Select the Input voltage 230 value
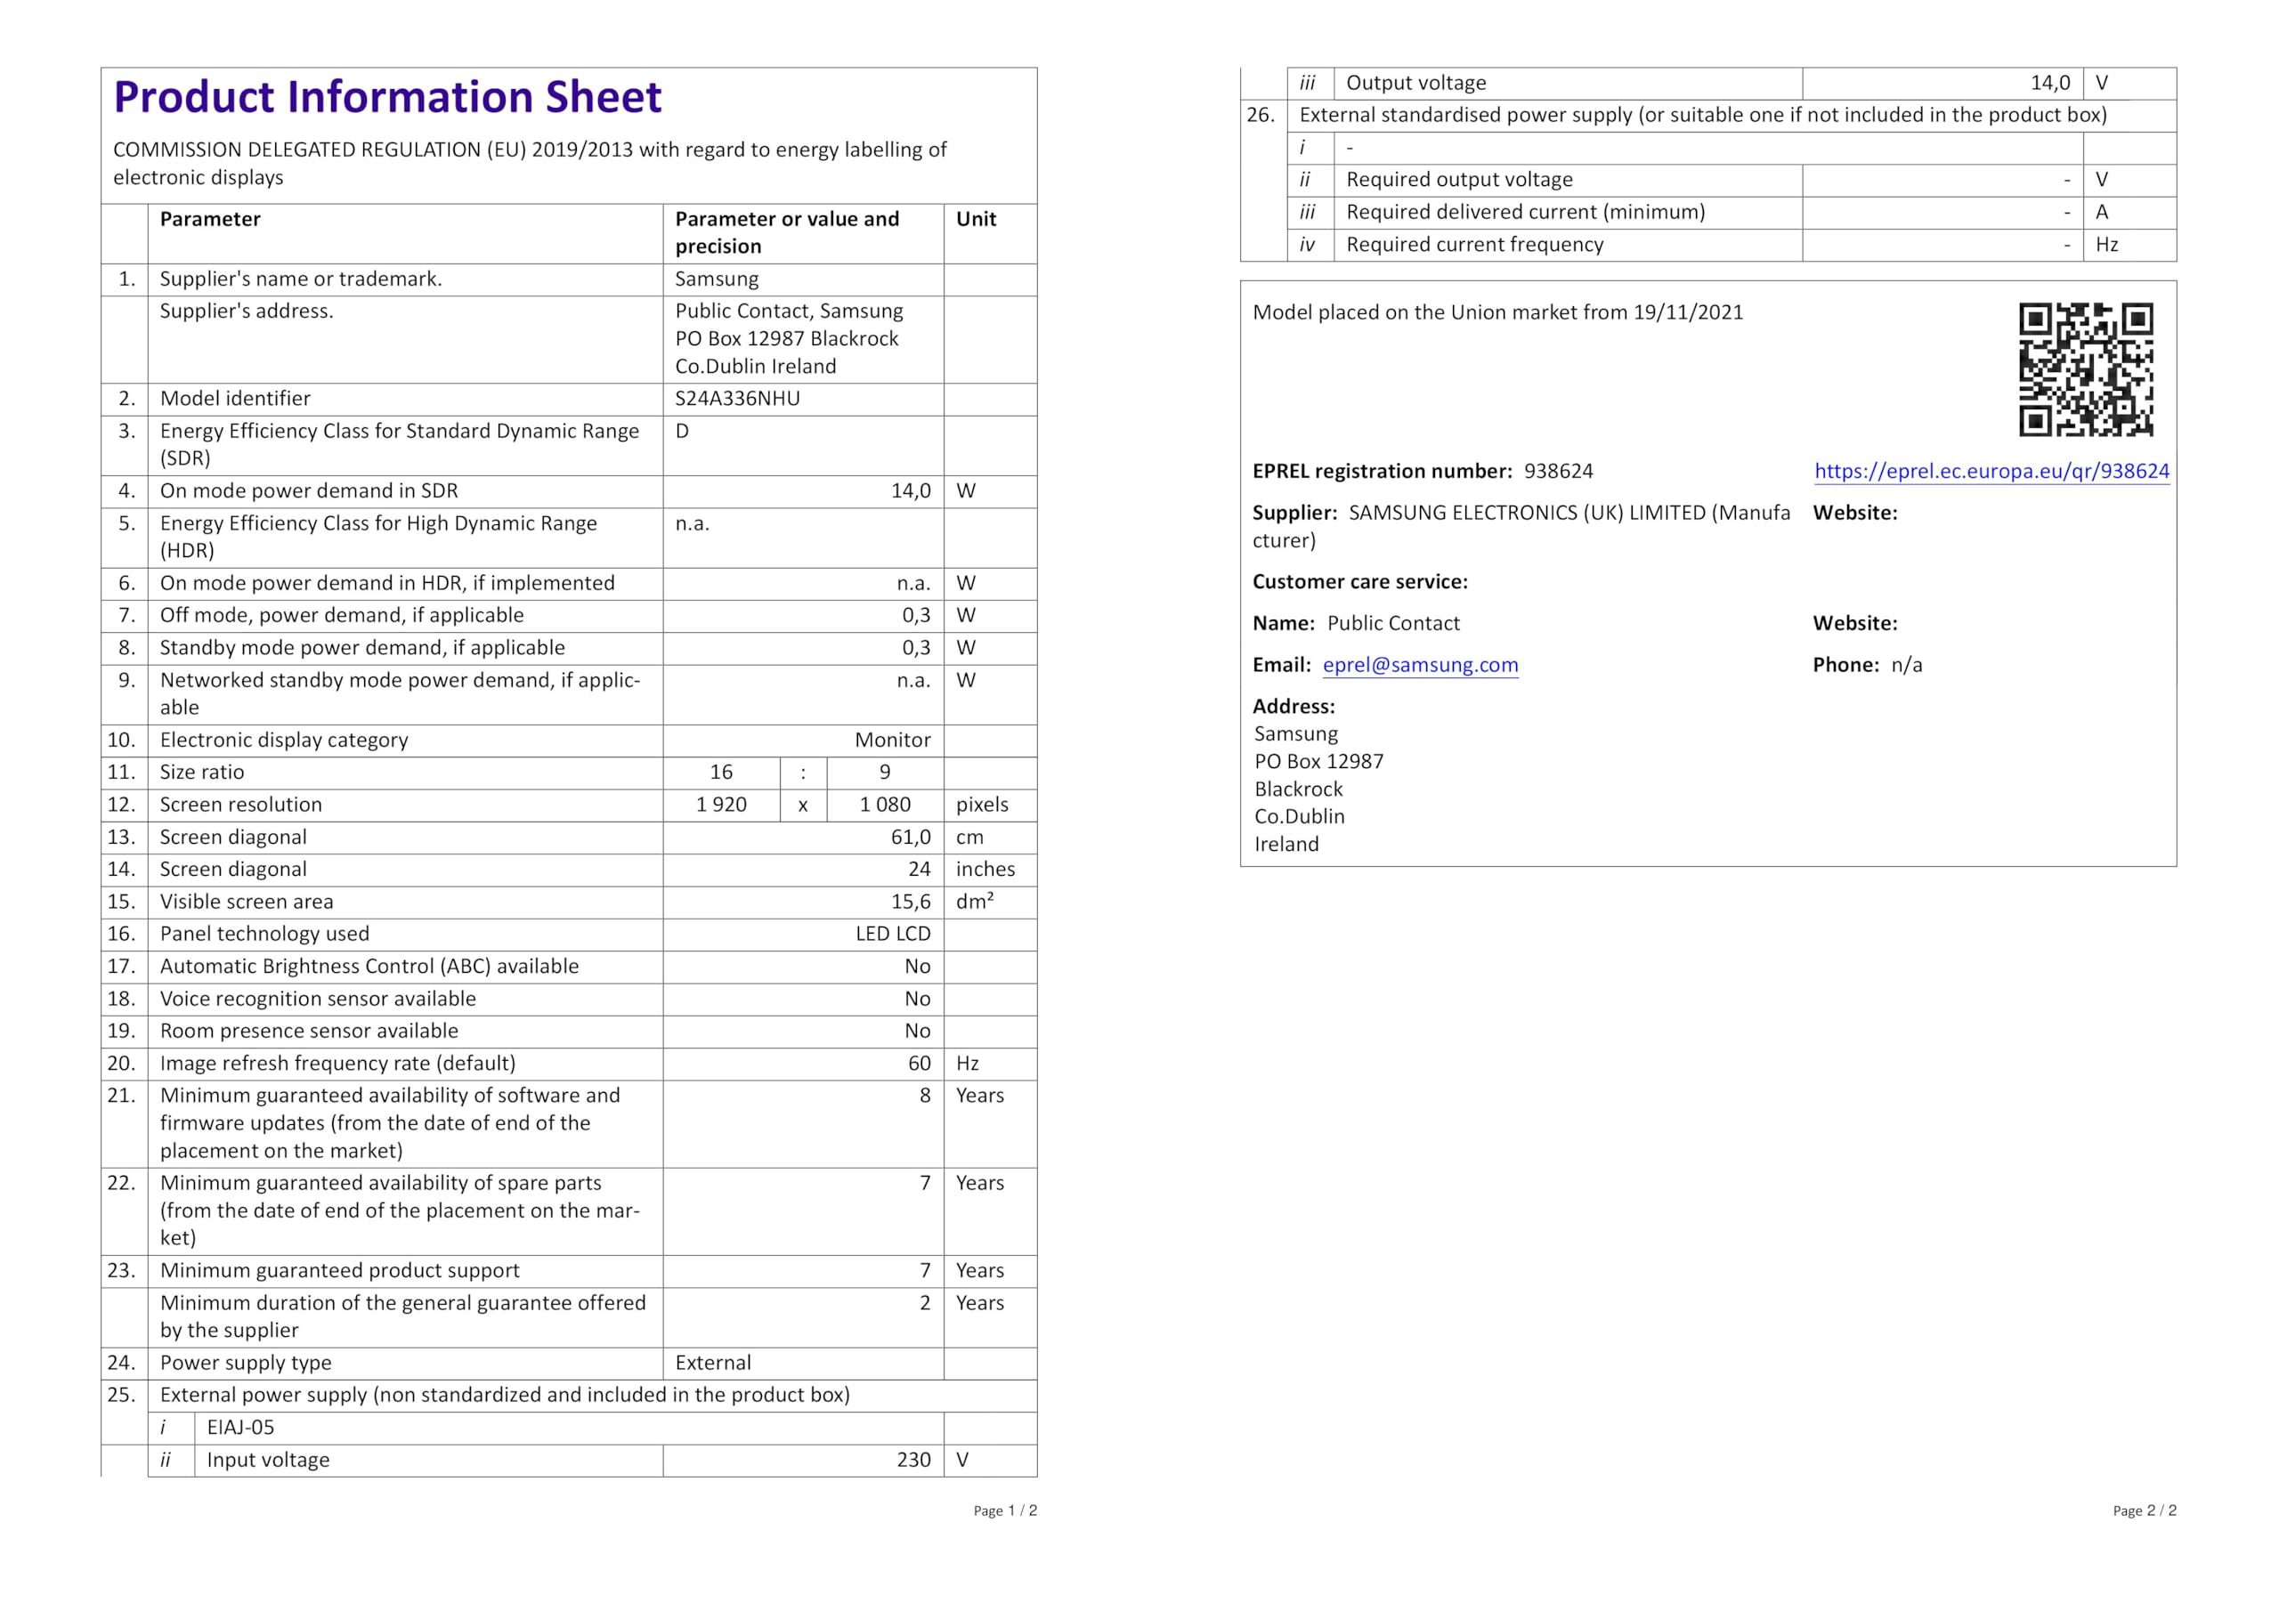Screen dimensions: 2279x1611 pos(913,1460)
